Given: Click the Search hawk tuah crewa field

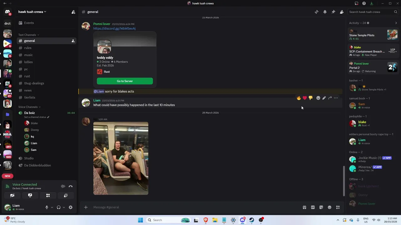Looking at the screenshot, I should pyautogui.click(x=373, y=12).
